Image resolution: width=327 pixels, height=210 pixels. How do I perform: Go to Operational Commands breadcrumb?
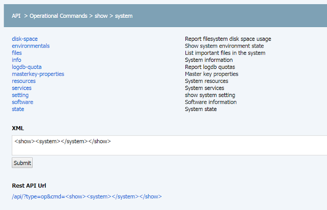pyautogui.click(x=58, y=16)
